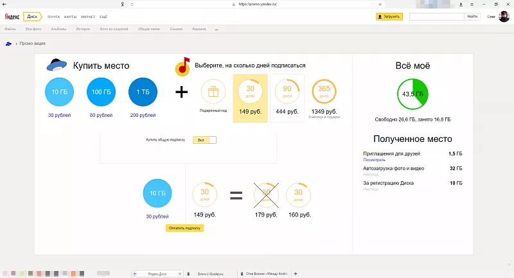
Task: Click the '200 рублей' link
Action: click(143, 116)
